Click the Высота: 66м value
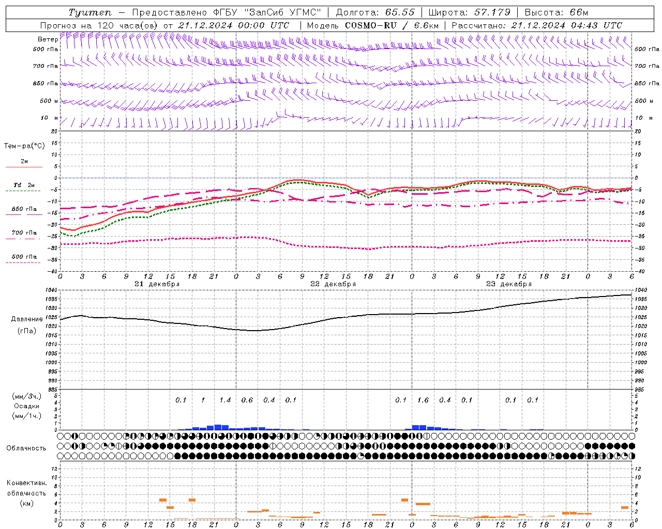Screen dimensions: 662x529 click(556, 12)
